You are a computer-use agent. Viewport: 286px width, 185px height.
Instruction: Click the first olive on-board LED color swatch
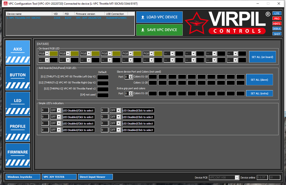pyautogui.click(x=54, y=53)
